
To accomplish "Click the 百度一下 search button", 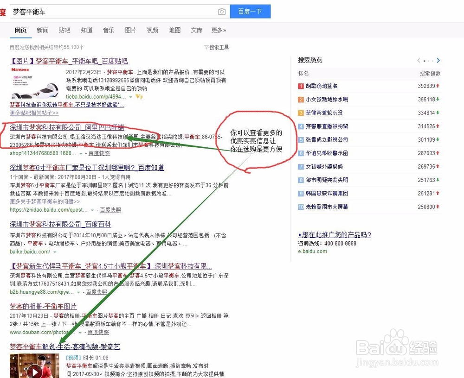I will (250, 12).
